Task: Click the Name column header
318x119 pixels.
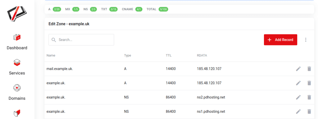Action: coord(51,55)
